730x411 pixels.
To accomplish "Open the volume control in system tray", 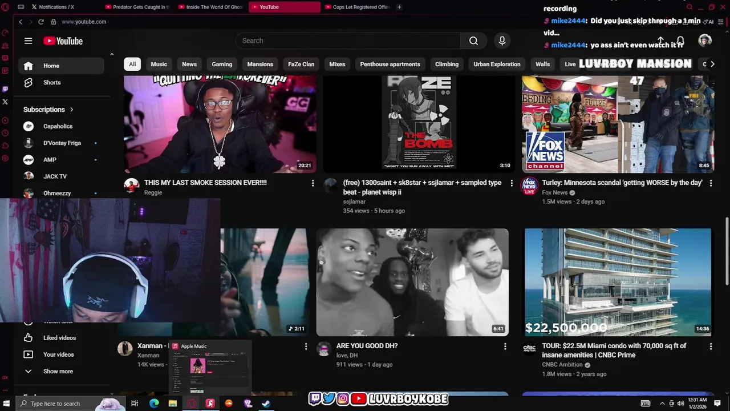I will click(680, 404).
